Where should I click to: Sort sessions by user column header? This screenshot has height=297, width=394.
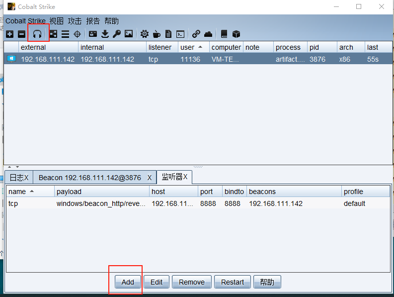tap(194, 47)
